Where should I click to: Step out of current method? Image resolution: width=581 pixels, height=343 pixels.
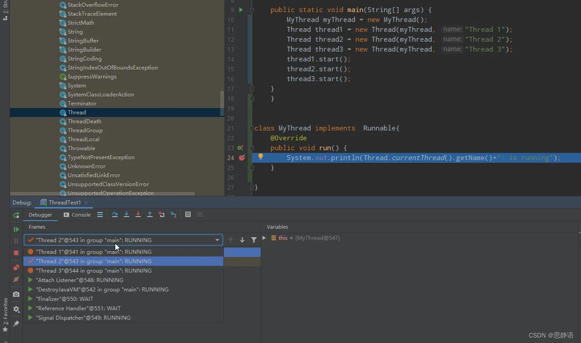click(x=150, y=215)
